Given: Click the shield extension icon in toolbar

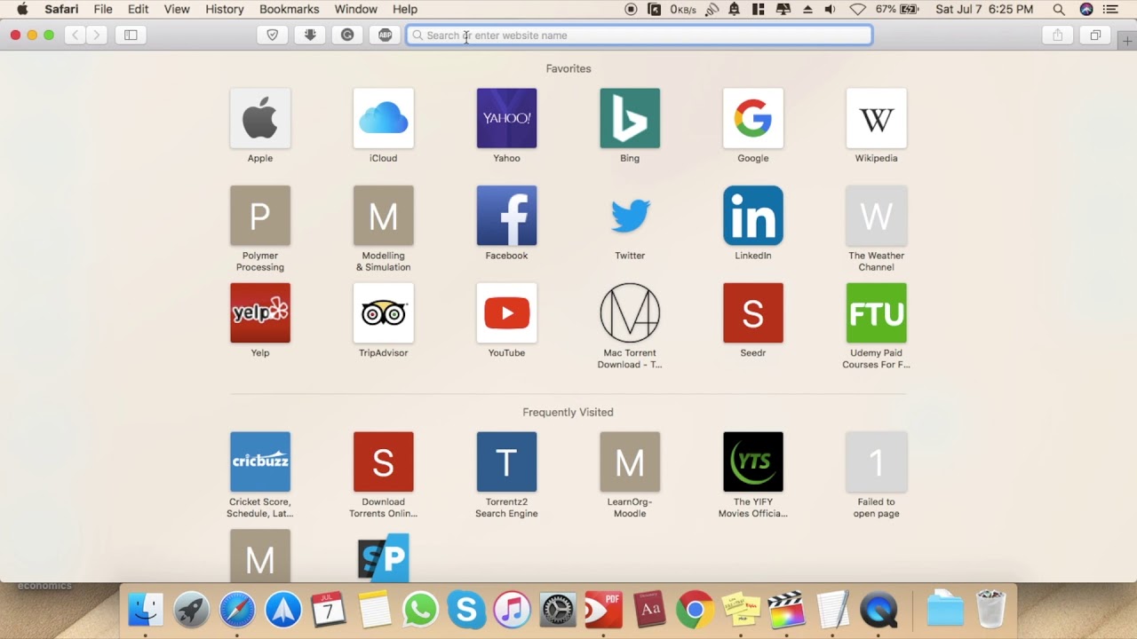Looking at the screenshot, I should pyautogui.click(x=273, y=35).
